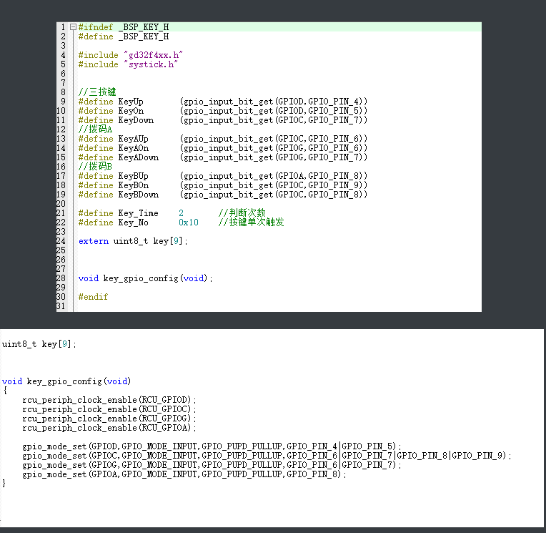This screenshot has height=533, width=546.
Task: Click GPIO_PIN_9 in the GPIOC mode line
Action: 477,456
